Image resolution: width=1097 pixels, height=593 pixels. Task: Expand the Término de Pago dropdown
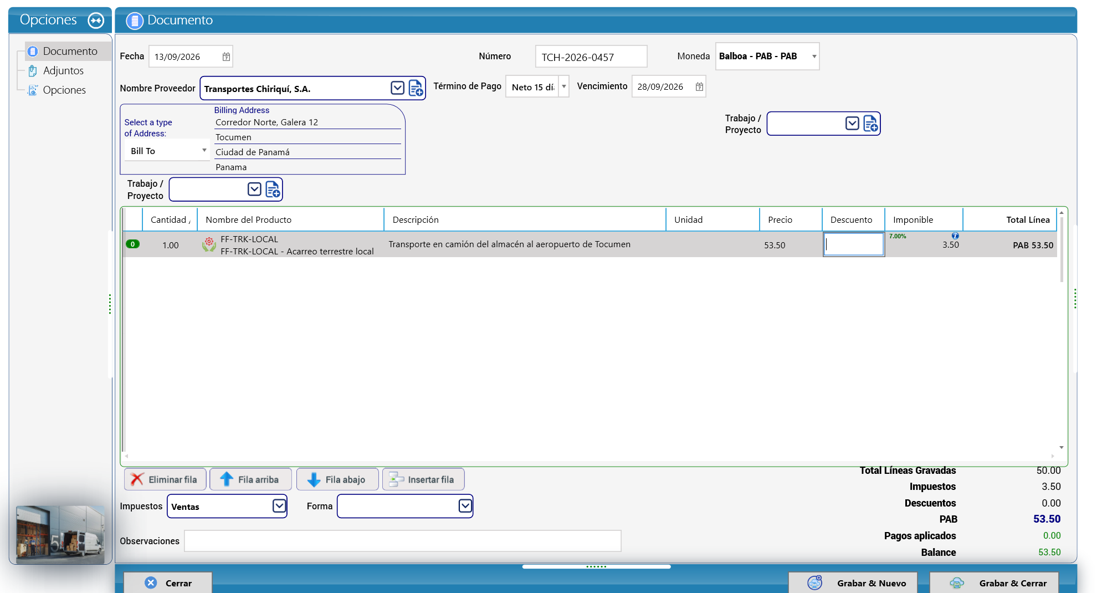click(563, 86)
